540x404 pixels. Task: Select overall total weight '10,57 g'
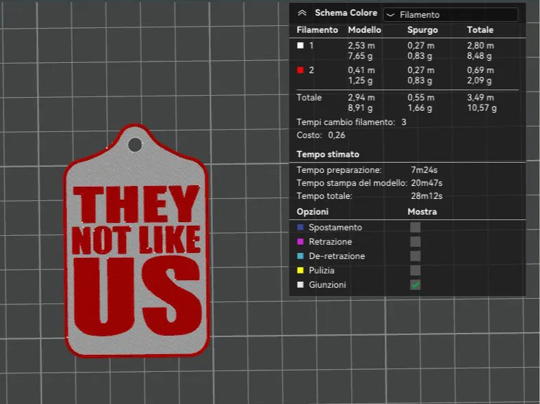(x=482, y=108)
